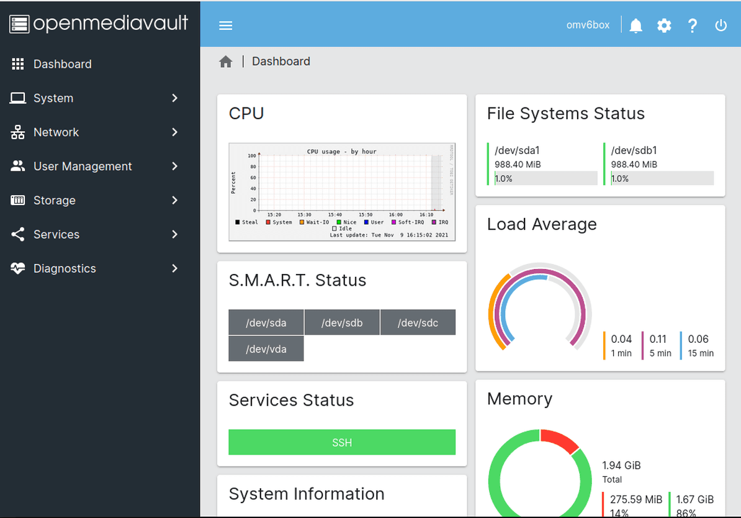741x518 pixels.
Task: Click the omv6box hostname text
Action: click(588, 25)
